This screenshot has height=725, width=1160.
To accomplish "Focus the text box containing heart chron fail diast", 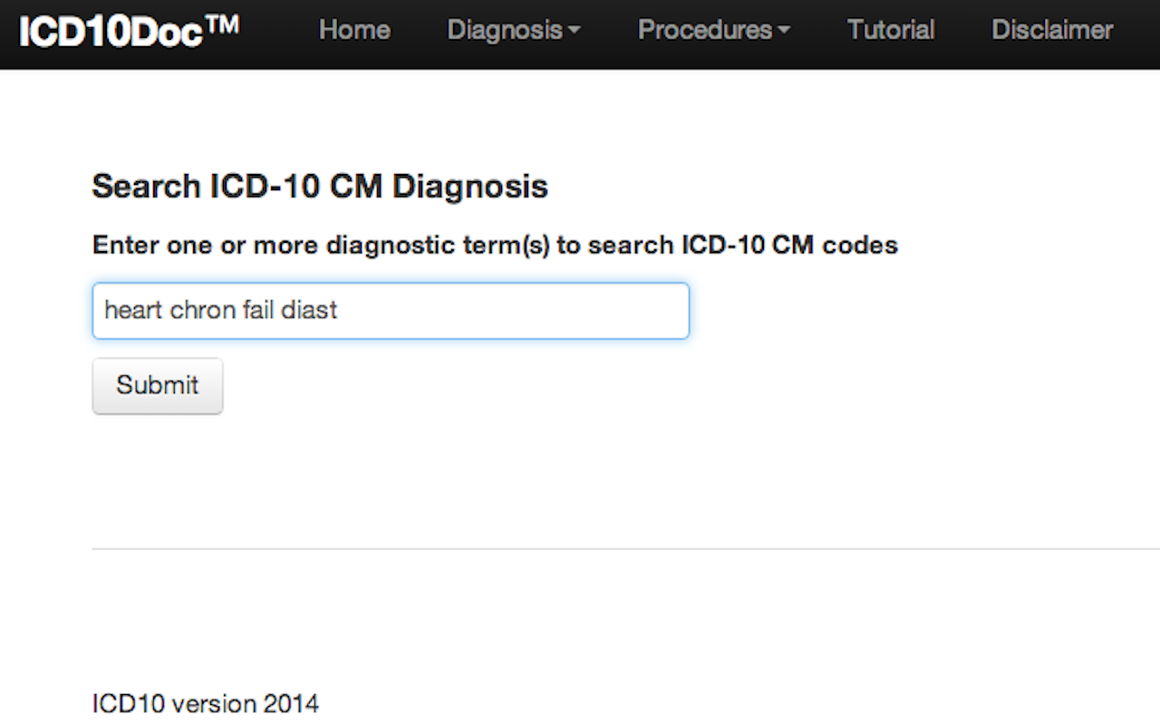I will (x=390, y=311).
